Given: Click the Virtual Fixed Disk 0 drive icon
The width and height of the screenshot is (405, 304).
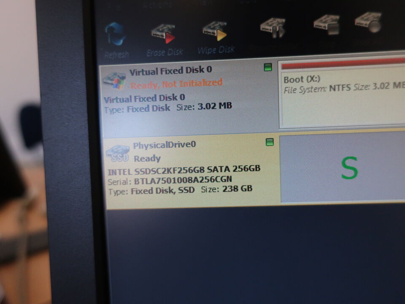Looking at the screenshot, I should point(115,80).
